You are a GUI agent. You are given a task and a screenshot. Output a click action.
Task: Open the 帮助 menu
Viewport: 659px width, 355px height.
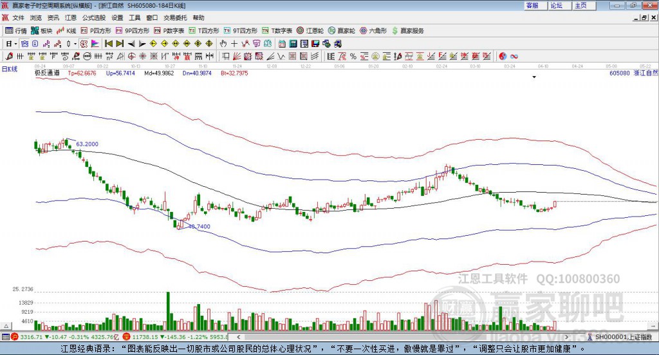pyautogui.click(x=198, y=17)
